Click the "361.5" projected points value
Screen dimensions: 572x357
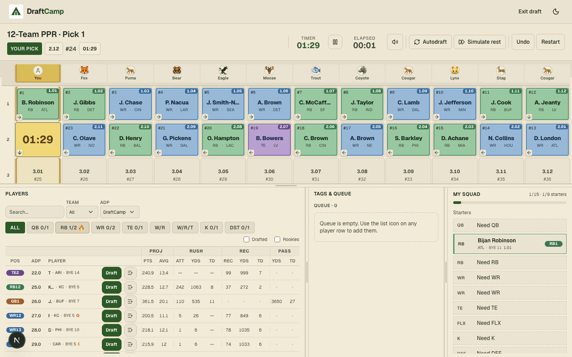point(148,302)
